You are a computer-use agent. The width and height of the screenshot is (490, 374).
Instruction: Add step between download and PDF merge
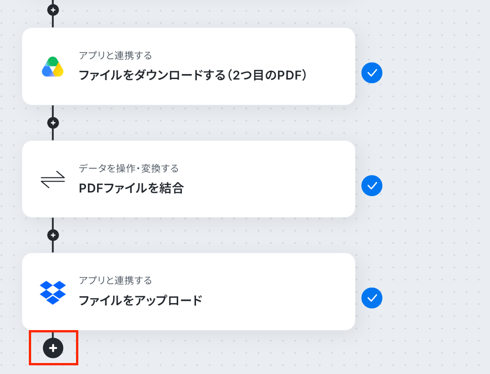[53, 123]
